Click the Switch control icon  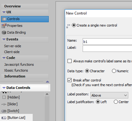(x=4, y=111)
